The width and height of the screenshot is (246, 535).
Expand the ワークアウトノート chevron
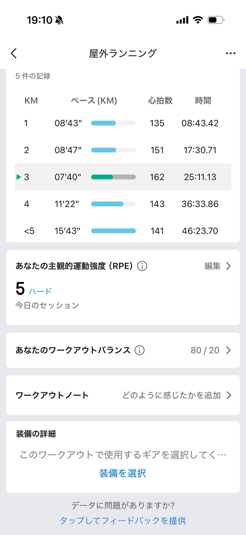click(x=229, y=395)
